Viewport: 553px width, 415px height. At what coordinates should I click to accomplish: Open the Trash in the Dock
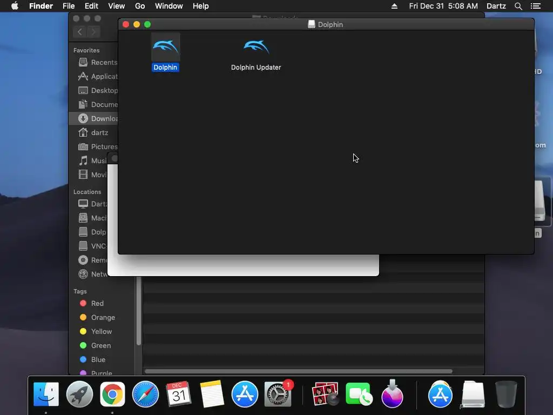[506, 394]
